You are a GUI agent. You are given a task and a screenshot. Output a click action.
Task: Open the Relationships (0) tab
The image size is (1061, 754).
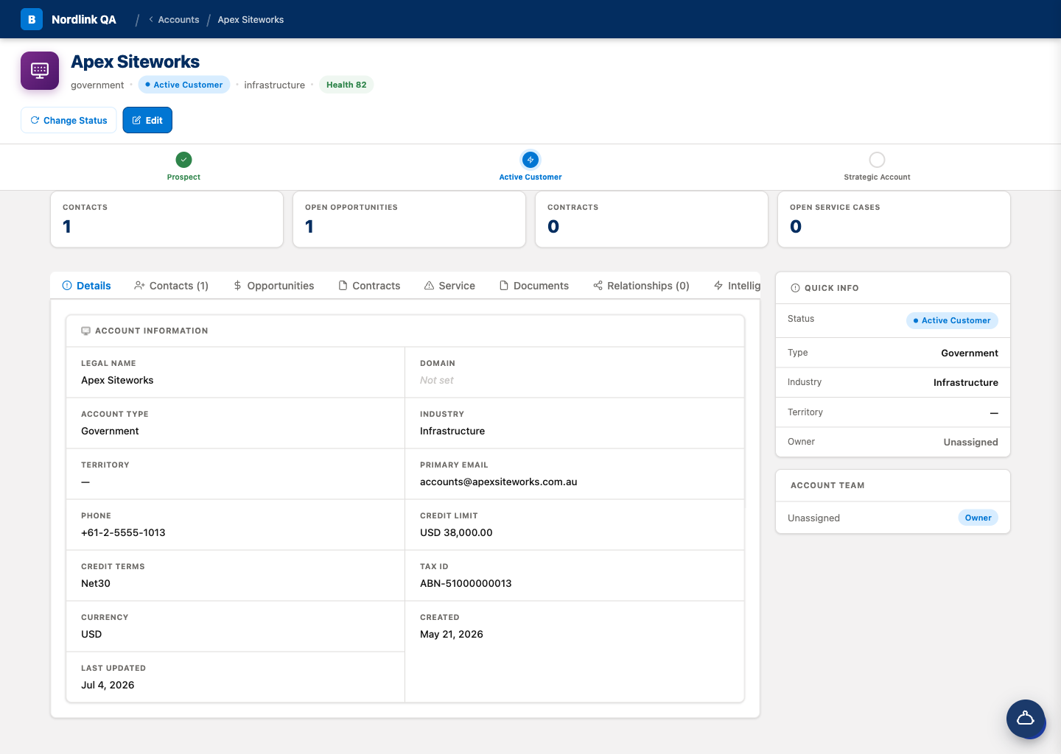[x=641, y=286]
